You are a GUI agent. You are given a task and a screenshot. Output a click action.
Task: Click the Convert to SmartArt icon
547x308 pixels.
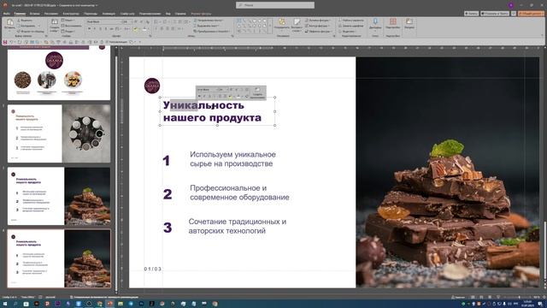pyautogui.click(x=196, y=31)
